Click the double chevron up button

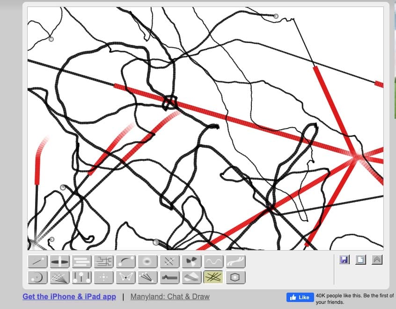pos(377,259)
